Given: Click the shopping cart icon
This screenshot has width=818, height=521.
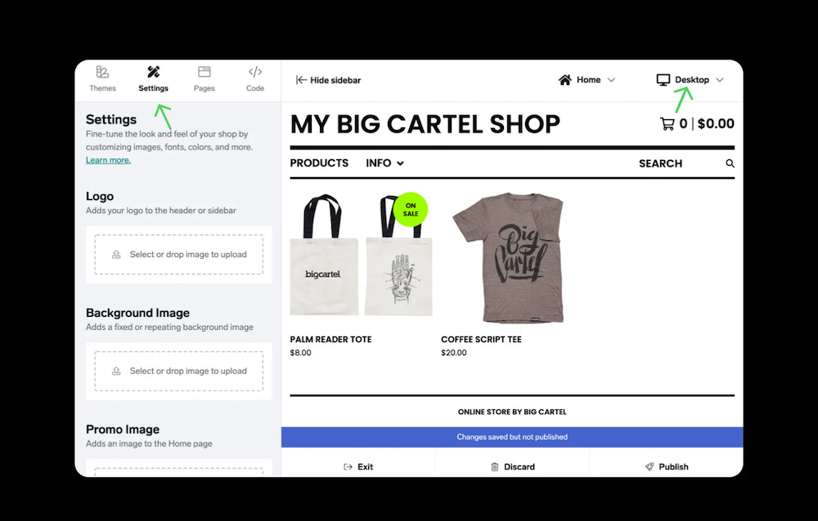Looking at the screenshot, I should tap(667, 124).
